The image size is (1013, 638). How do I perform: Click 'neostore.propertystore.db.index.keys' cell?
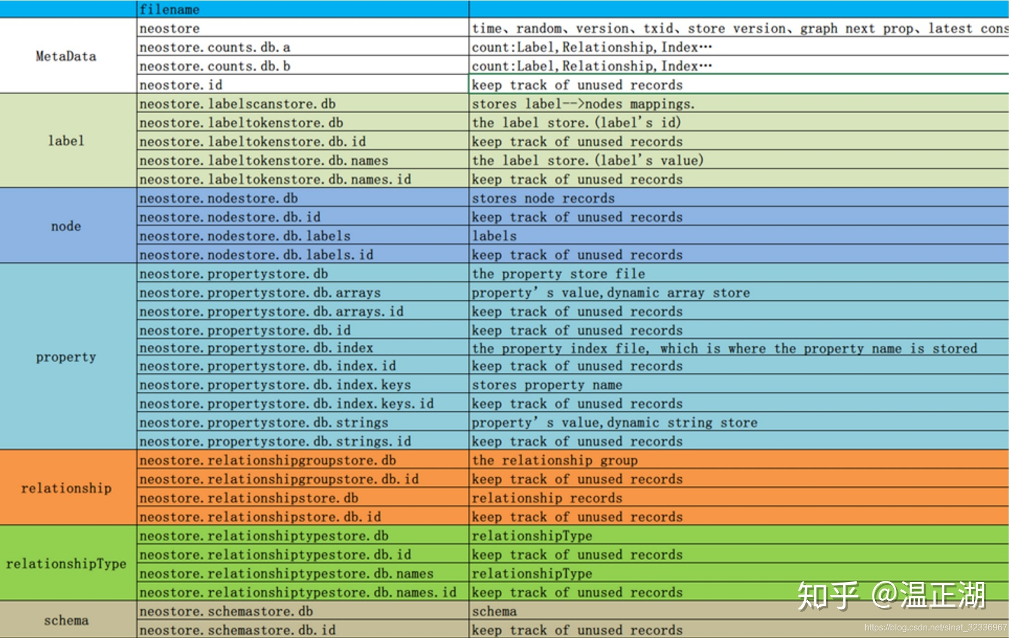pos(303,384)
